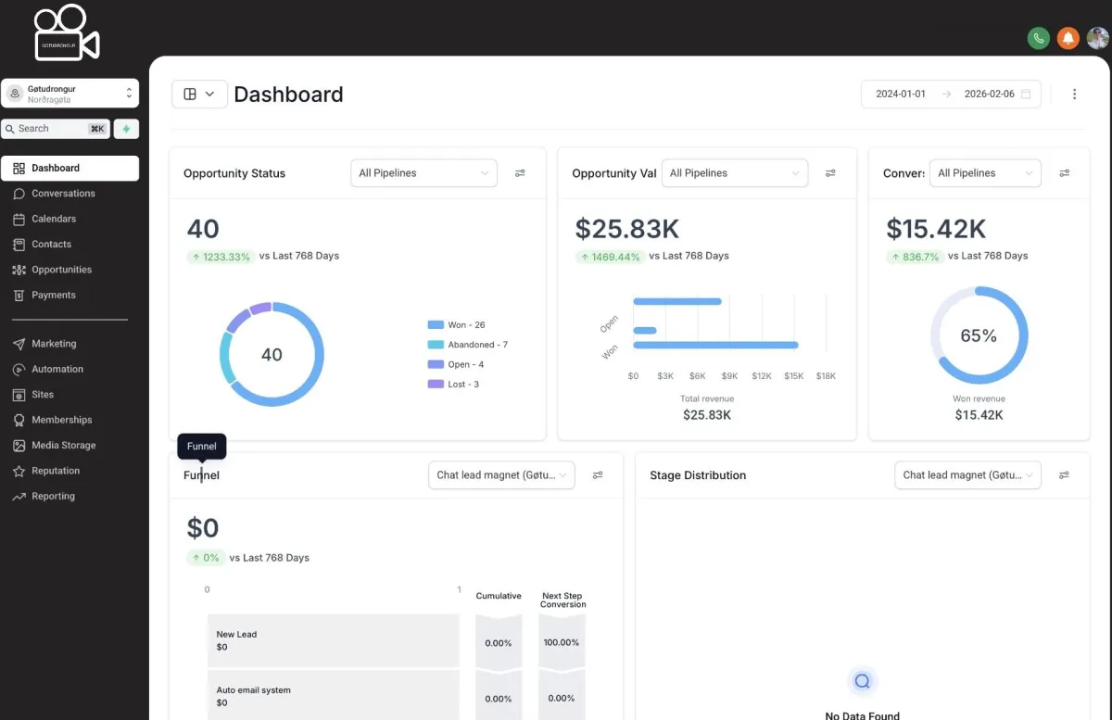Open Opportunity Status All Pipelines dropdown
The width and height of the screenshot is (1112, 720).
[423, 173]
